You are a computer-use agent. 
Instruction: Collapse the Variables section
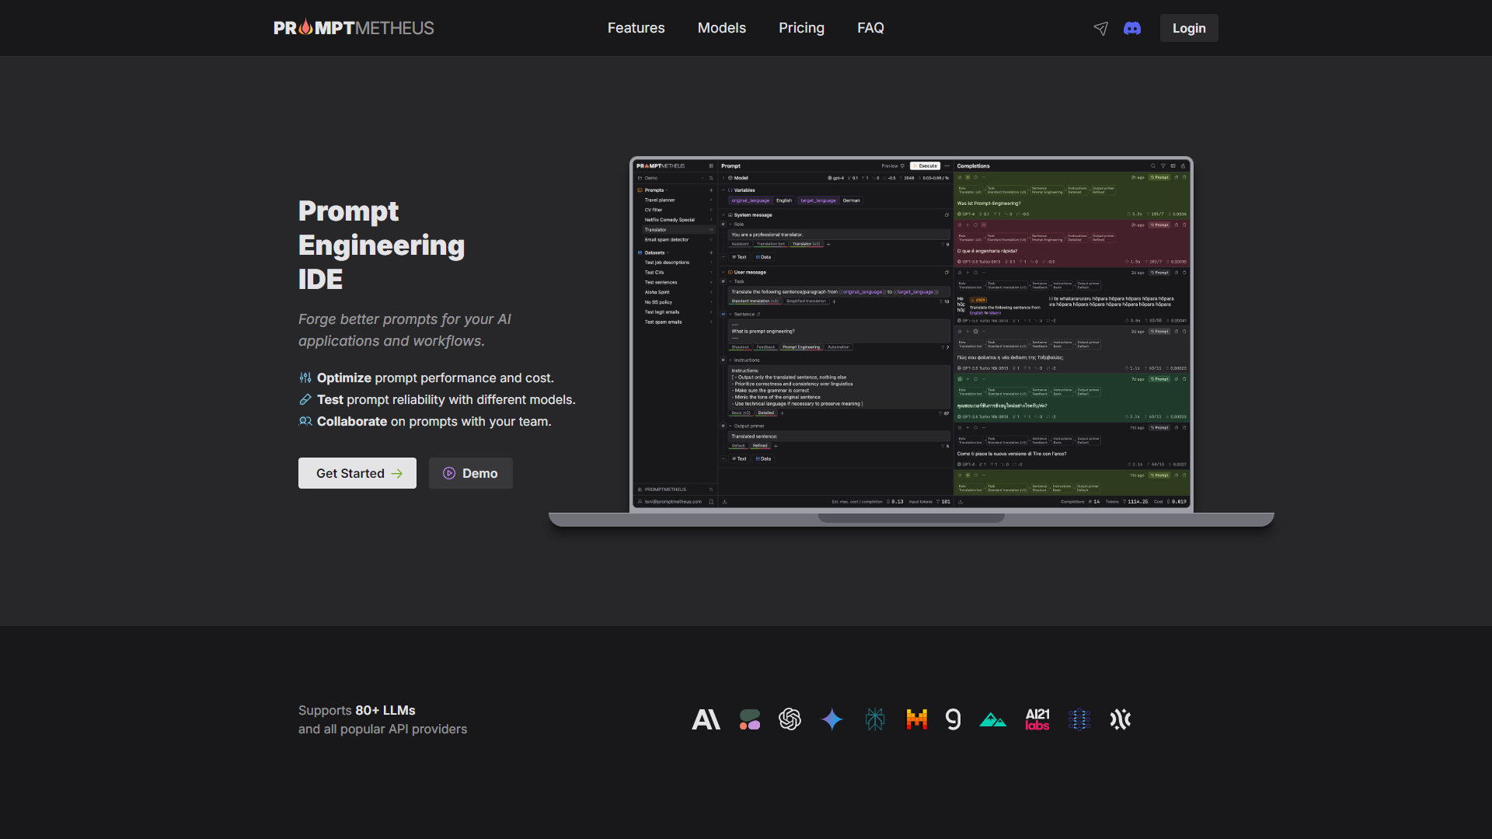click(x=723, y=190)
